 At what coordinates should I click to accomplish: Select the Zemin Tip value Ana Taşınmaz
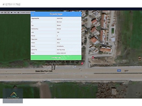pos(61,50)
